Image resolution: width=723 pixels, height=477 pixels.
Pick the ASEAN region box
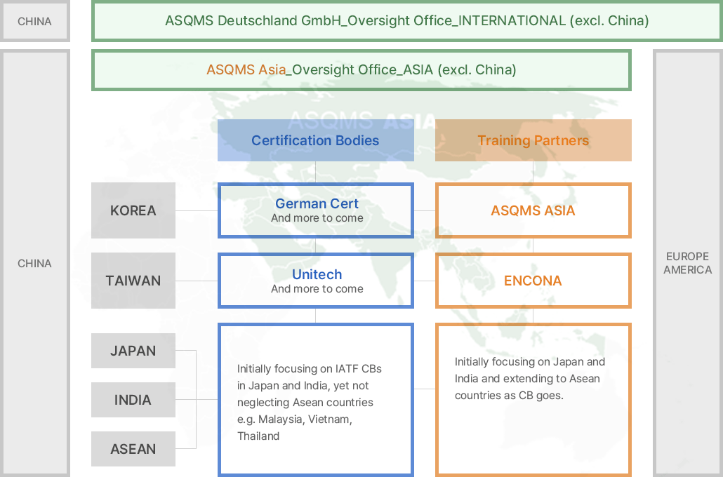[133, 449]
